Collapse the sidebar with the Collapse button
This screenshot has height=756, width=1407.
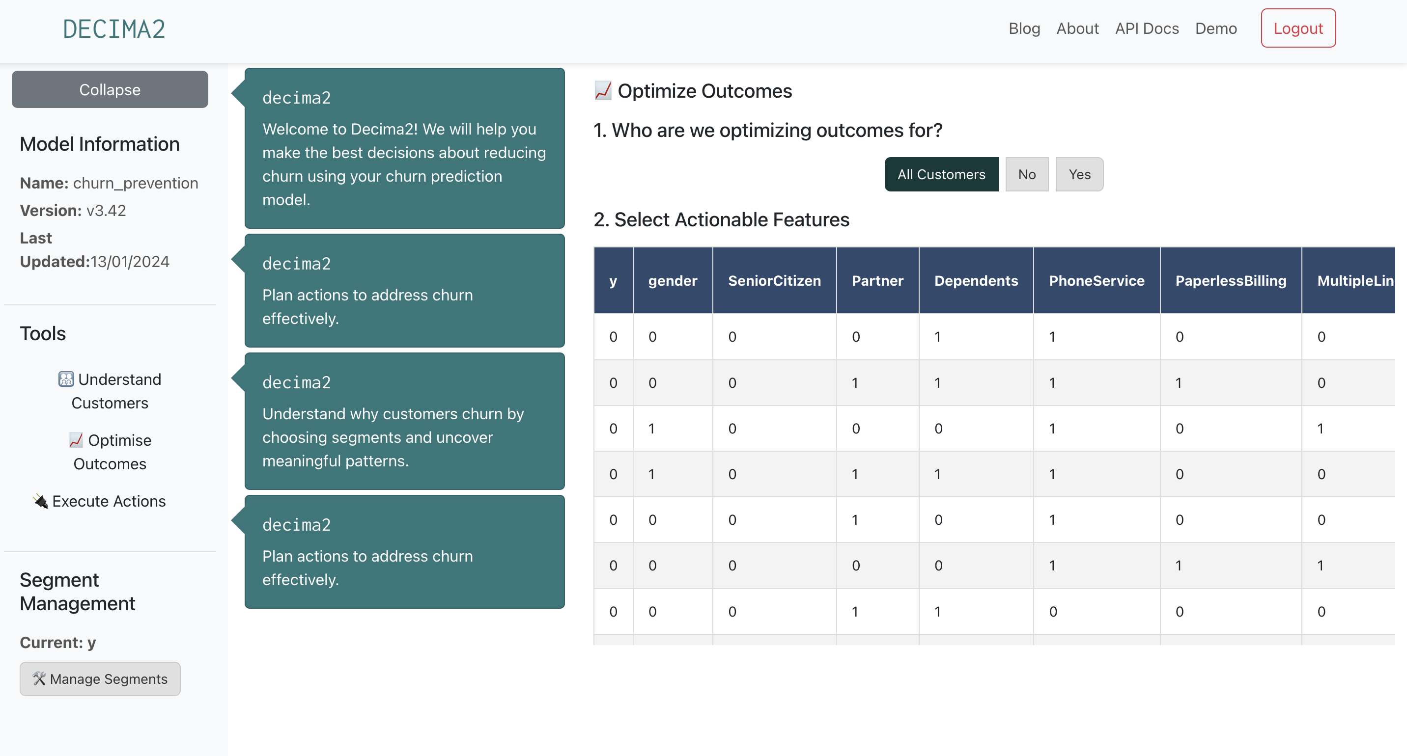pos(110,89)
